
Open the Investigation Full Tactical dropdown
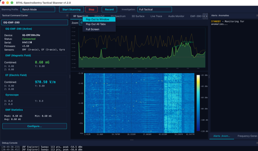click(x=155, y=10)
